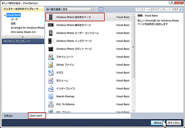Select the 全般 category
Viewport: 185px width, 128px height.
tap(13, 23)
